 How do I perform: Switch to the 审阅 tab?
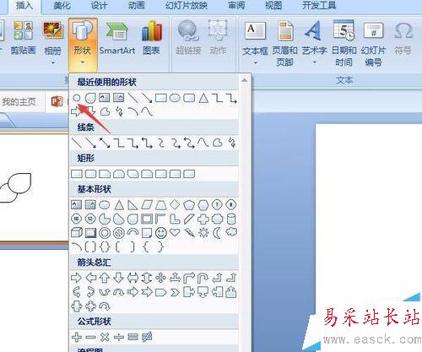tap(236, 6)
